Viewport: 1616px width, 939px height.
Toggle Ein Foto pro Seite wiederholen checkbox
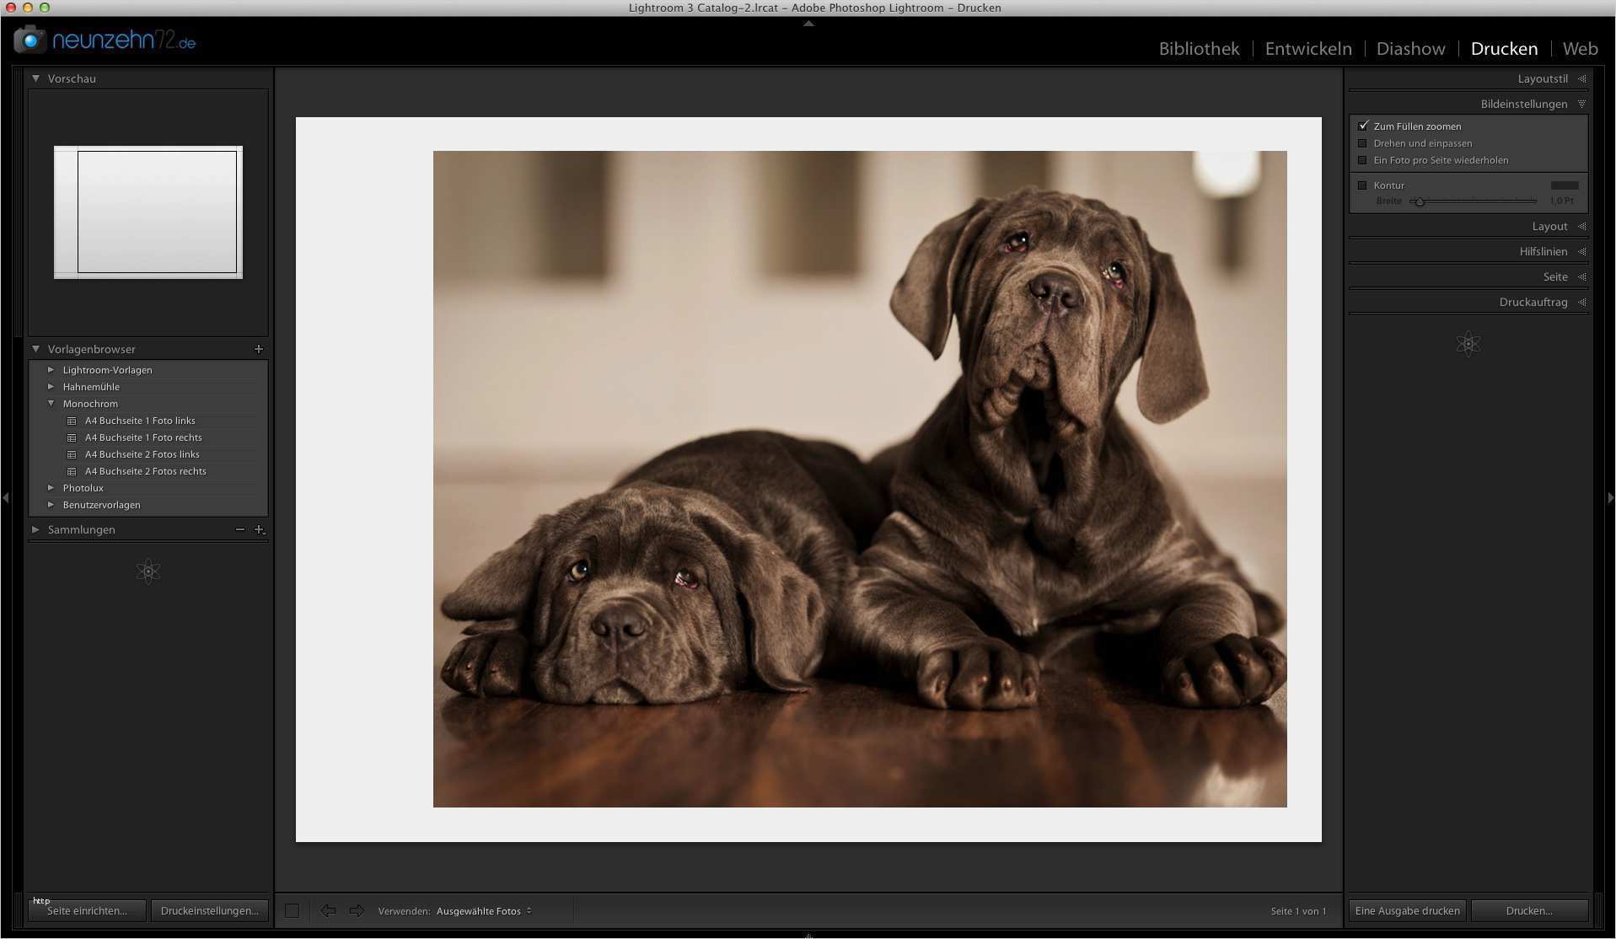point(1362,160)
